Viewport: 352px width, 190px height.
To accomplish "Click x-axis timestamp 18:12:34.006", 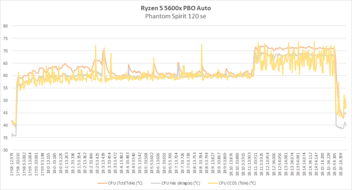I will pyautogui.click(x=273, y=164).
